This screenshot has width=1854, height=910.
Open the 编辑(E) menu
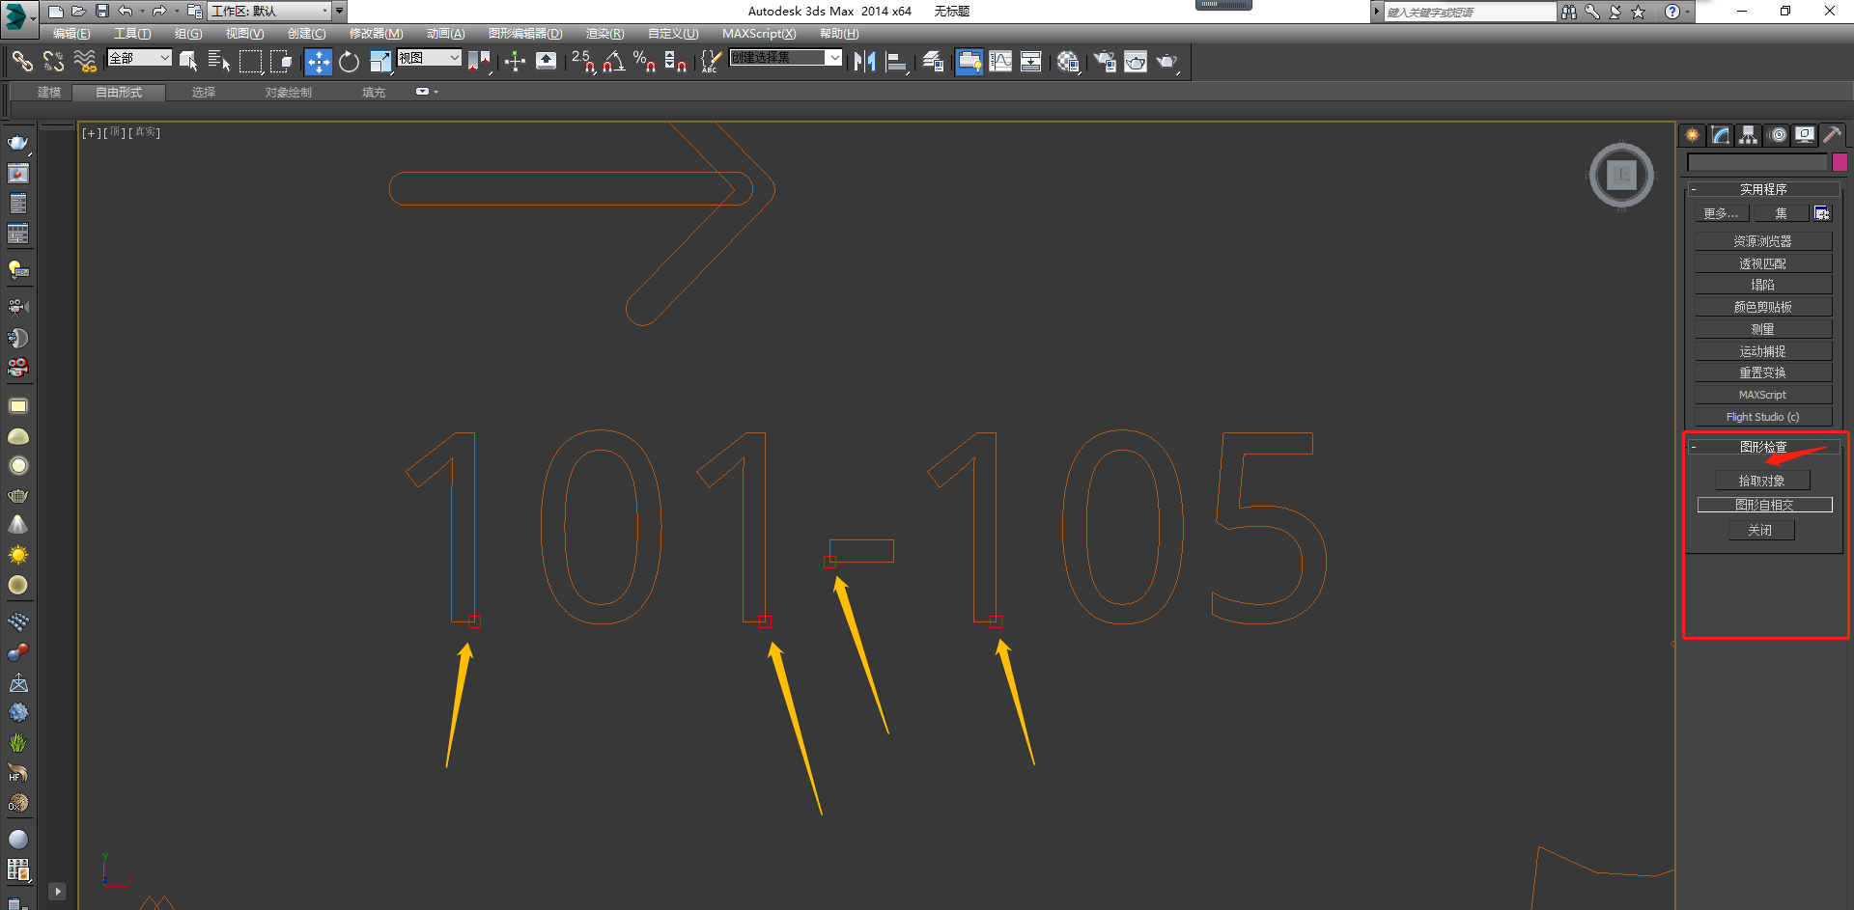pyautogui.click(x=71, y=34)
